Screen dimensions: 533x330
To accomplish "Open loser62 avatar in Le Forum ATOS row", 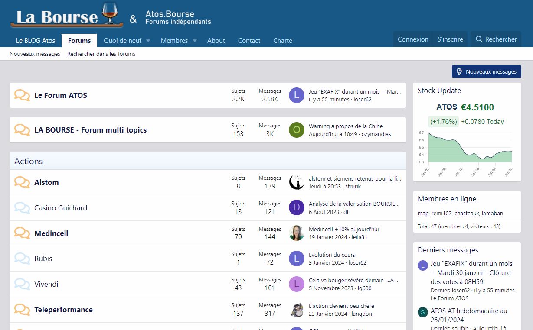I will coord(297,95).
